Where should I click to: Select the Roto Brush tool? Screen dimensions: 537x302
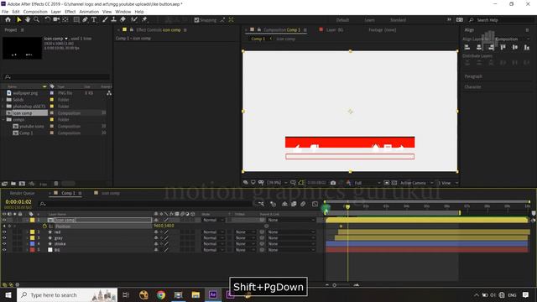(x=134, y=20)
